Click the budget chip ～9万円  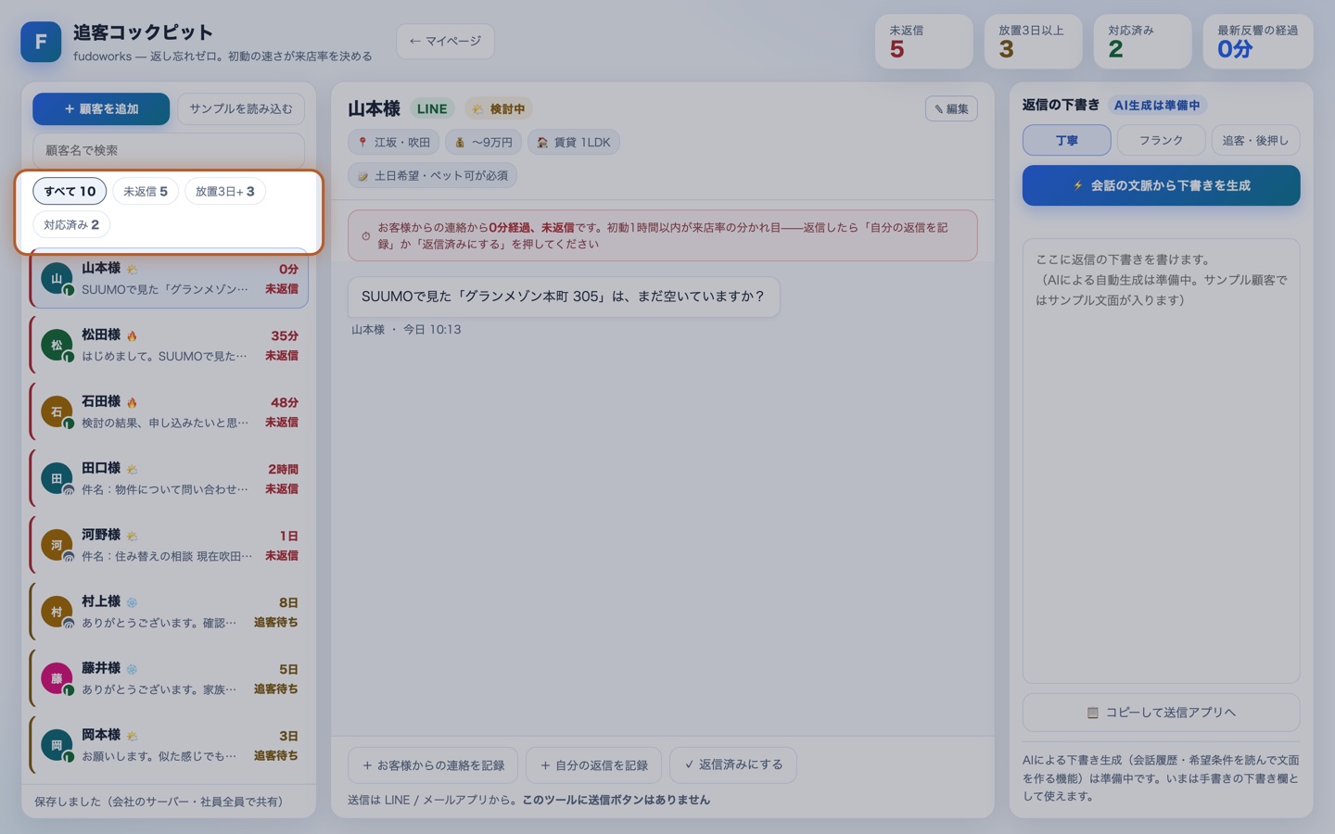tap(483, 142)
